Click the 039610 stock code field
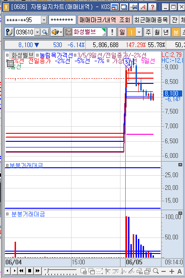Image resolution: width=185 pixels, height=278 pixels. pyautogui.click(x=25, y=32)
